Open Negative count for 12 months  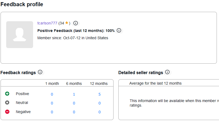[x=100, y=112]
